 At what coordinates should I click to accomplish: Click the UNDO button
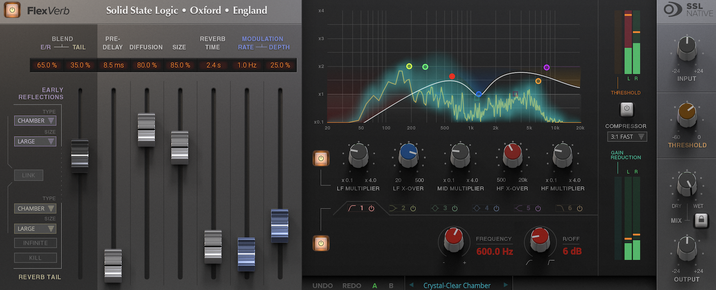pyautogui.click(x=322, y=285)
